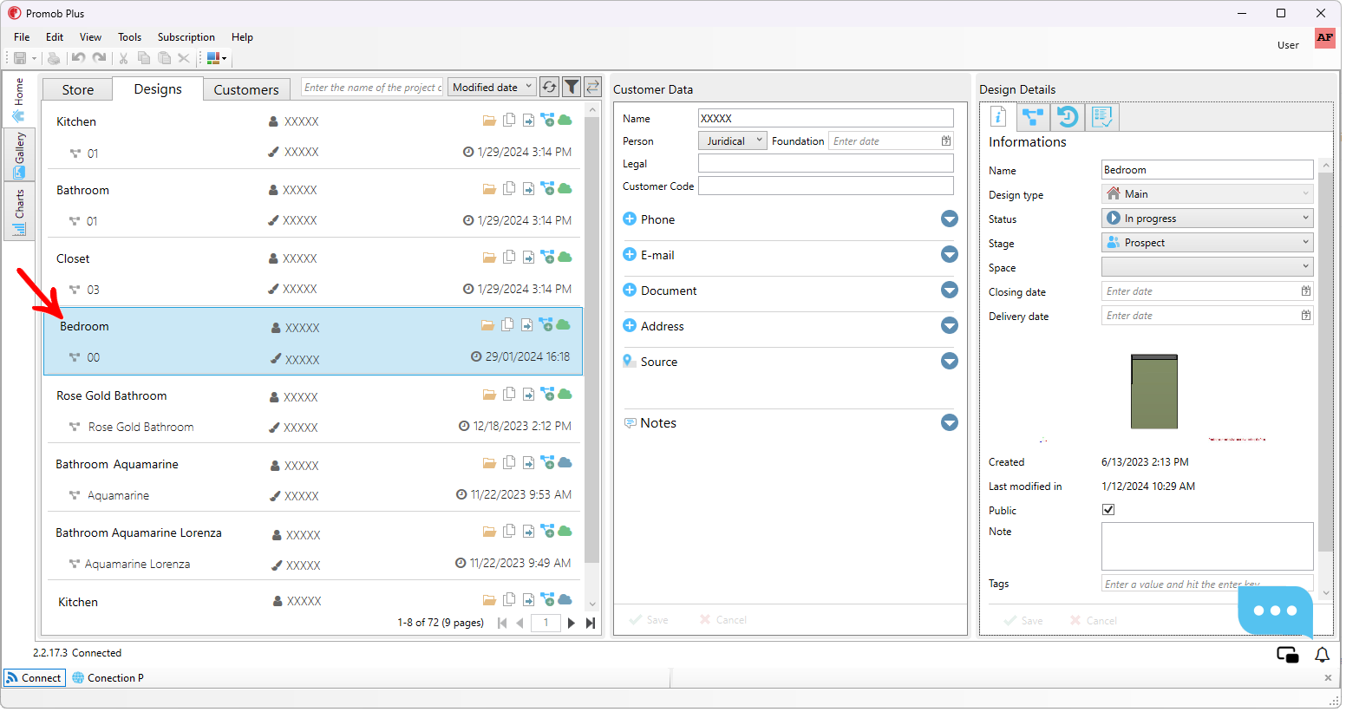Click the Connect button at bottom
The height and width of the screenshot is (712, 1346).
coord(35,678)
